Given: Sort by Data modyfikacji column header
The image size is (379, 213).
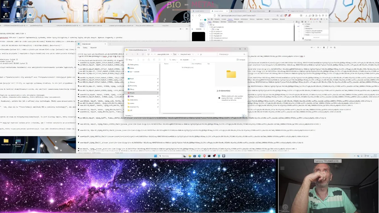Looking at the screenshot, I should [197, 64].
